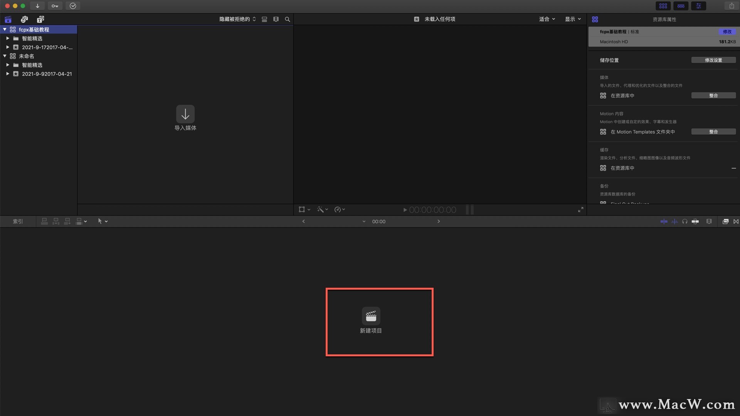Show titles and generators sidebar
This screenshot has width=740, height=416.
coord(40,19)
